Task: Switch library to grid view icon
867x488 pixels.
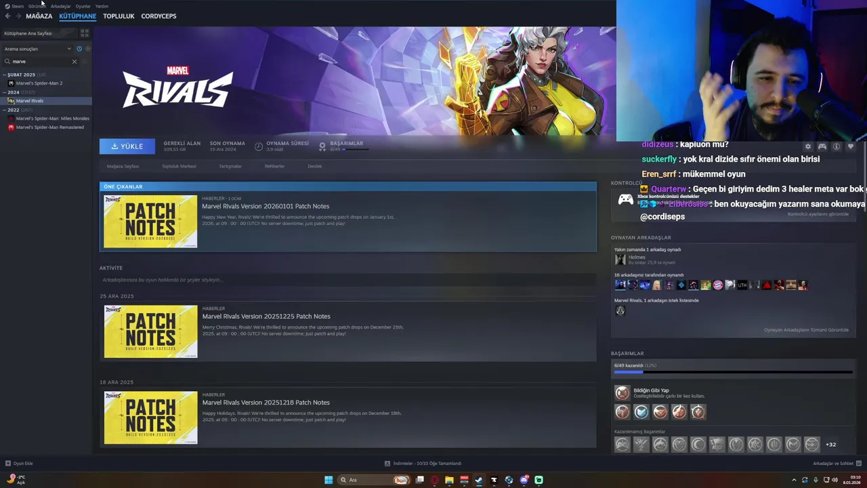Action: [85, 33]
